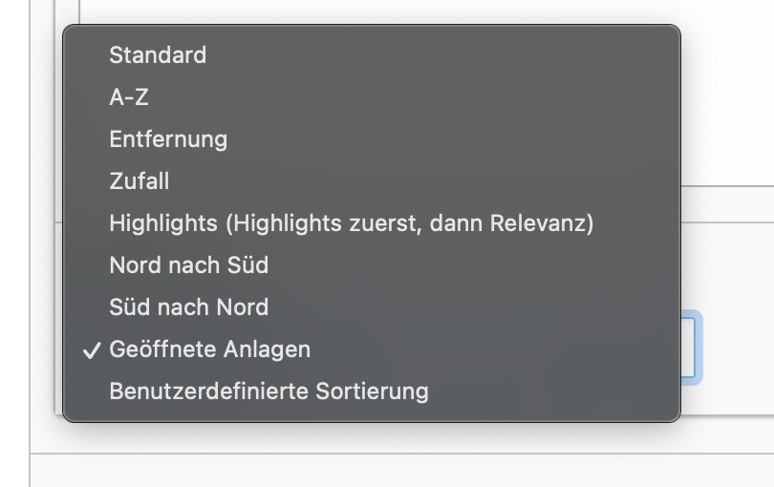Select the Standard sort option

click(x=372, y=54)
